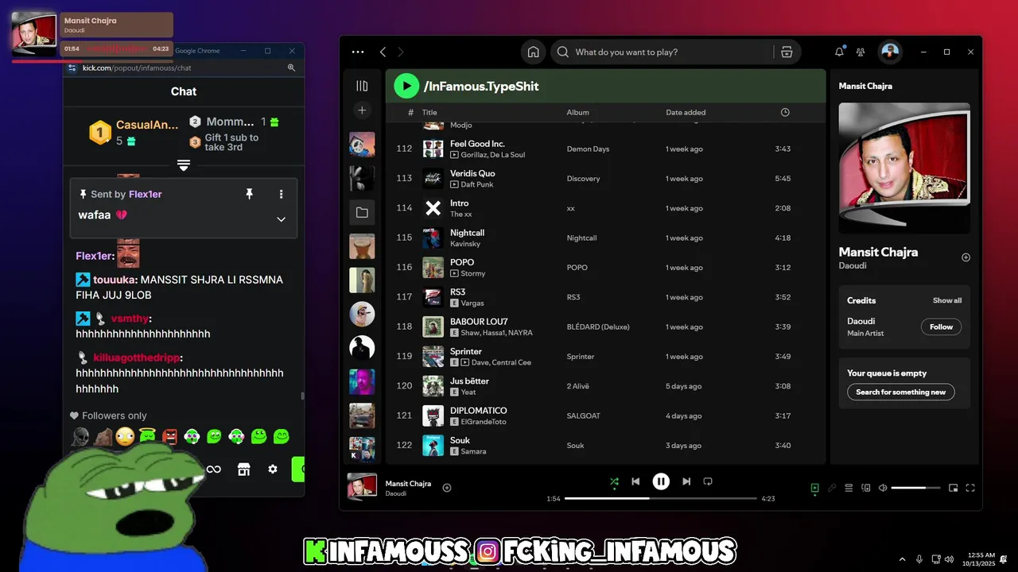Viewport: 1018px width, 572px height.
Task: Add Mansit Chajra to Liked Songs in sidebar
Action: [966, 257]
